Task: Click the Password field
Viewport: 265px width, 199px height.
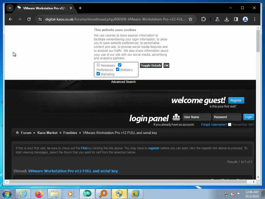Action: pos(227,117)
